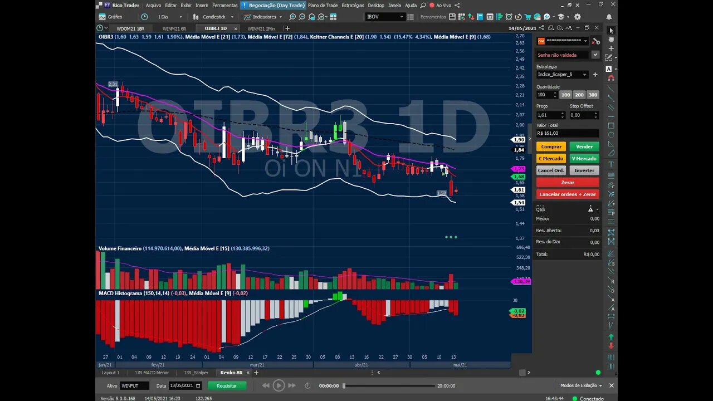Click the Zerar button
This screenshot has width=713, height=401.
point(568,182)
